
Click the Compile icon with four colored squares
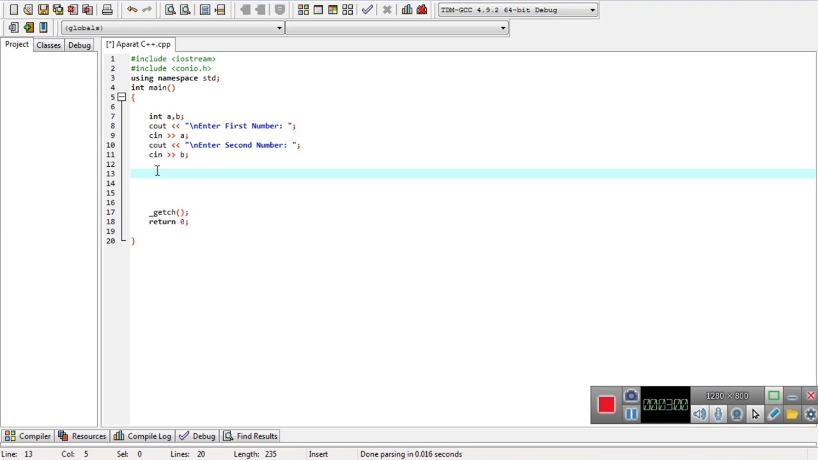[x=304, y=10]
